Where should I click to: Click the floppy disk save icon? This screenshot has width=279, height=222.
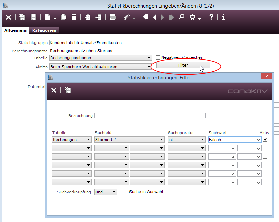coord(33,17)
